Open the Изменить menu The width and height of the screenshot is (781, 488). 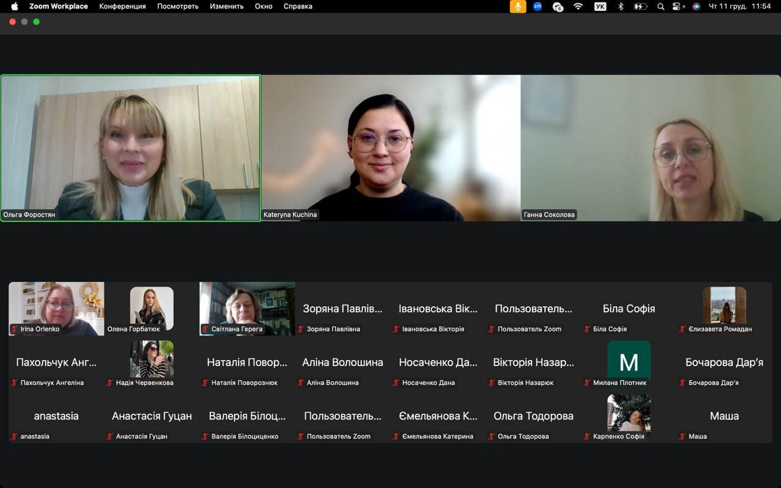pyautogui.click(x=227, y=6)
